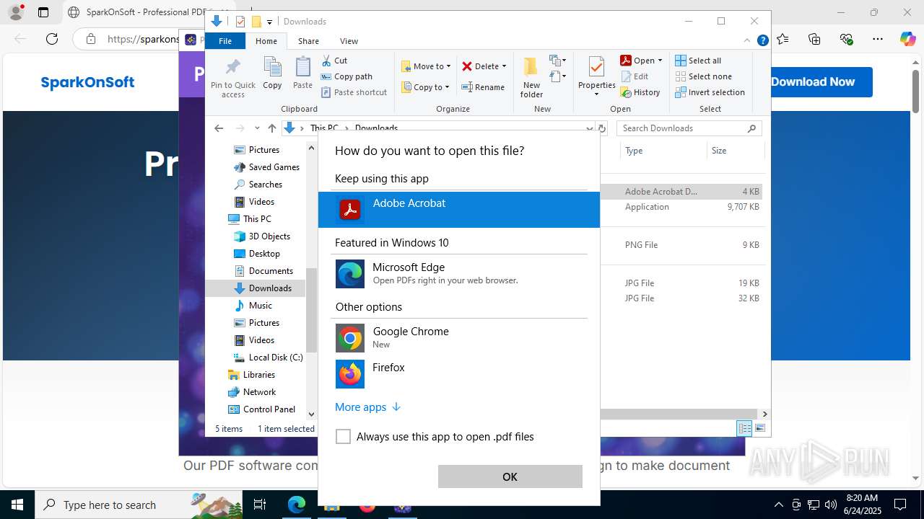Screen dimensions: 924x519
Task: Choose Adobe Acrobat to open the file
Action: click(x=459, y=210)
